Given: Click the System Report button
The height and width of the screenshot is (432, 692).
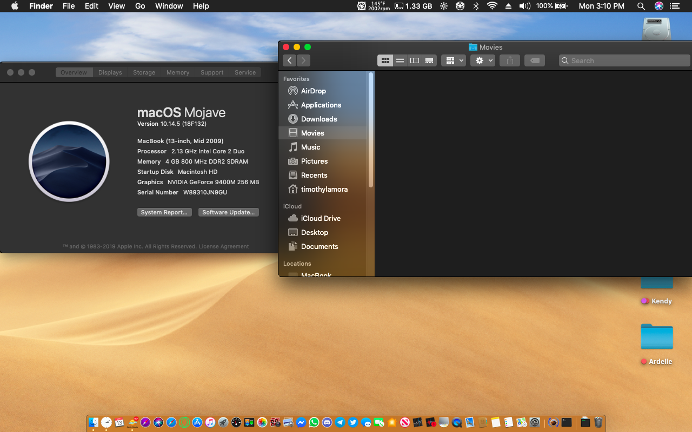Looking at the screenshot, I should (164, 212).
